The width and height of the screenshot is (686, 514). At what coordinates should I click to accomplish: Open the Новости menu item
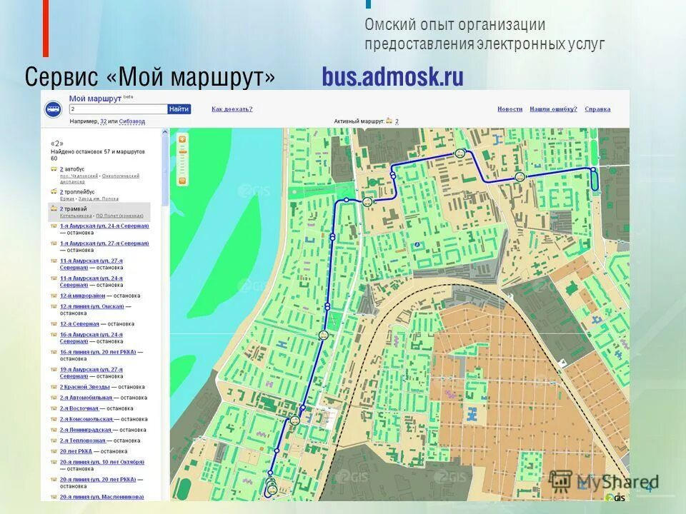click(508, 108)
